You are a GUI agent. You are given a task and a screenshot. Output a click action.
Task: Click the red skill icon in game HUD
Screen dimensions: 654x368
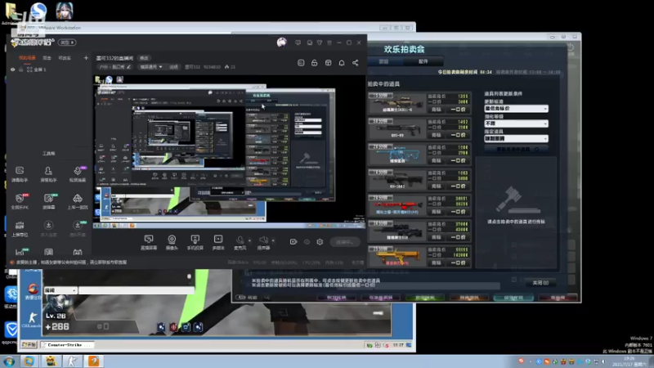pyautogui.click(x=173, y=328)
